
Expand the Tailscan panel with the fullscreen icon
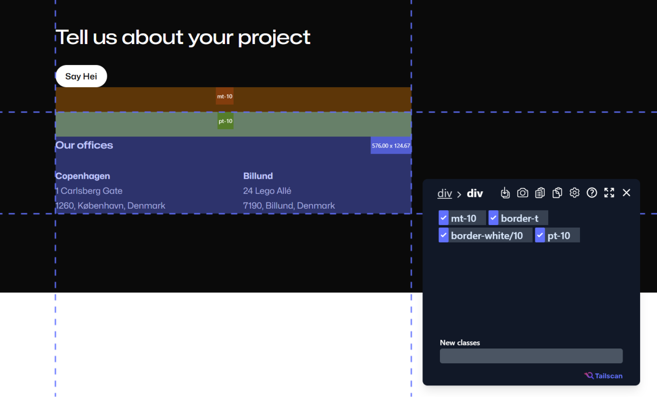(x=609, y=193)
